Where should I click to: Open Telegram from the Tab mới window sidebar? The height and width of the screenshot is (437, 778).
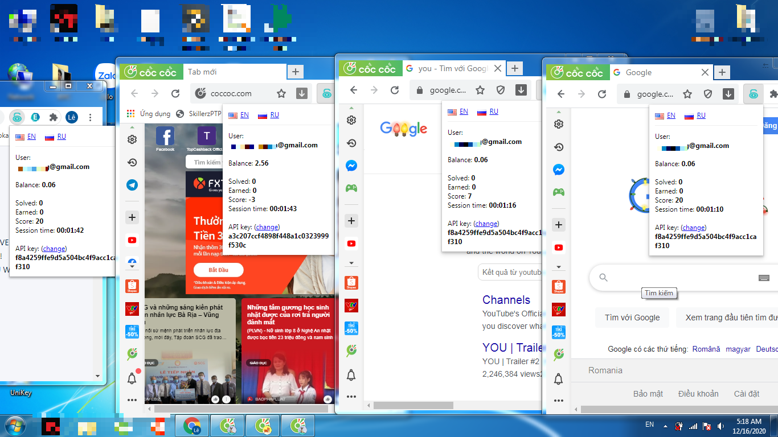click(132, 185)
